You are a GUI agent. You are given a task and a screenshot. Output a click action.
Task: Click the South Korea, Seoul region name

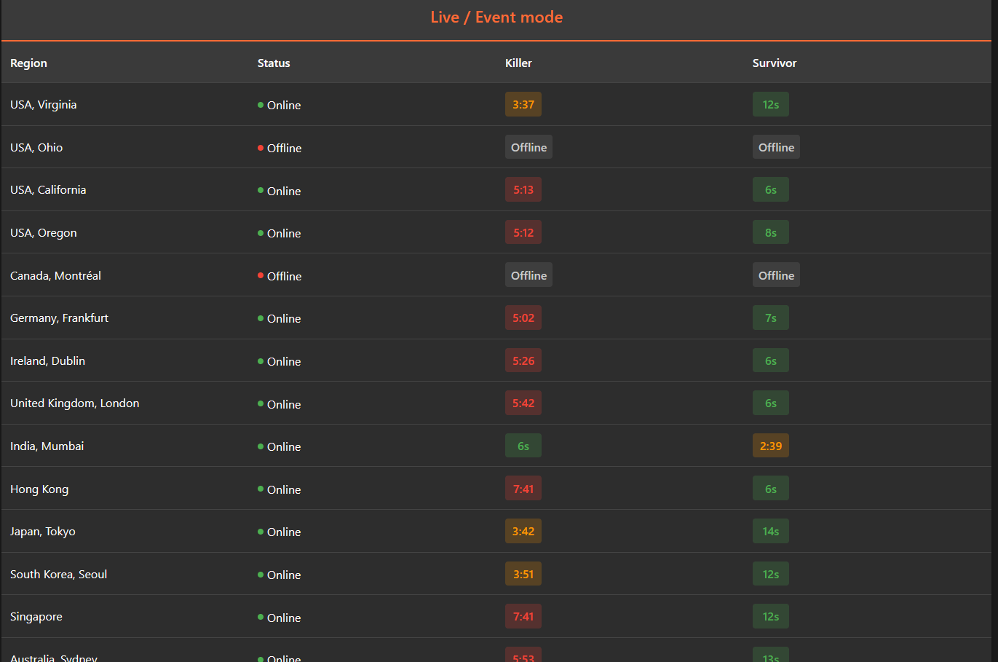(58, 574)
